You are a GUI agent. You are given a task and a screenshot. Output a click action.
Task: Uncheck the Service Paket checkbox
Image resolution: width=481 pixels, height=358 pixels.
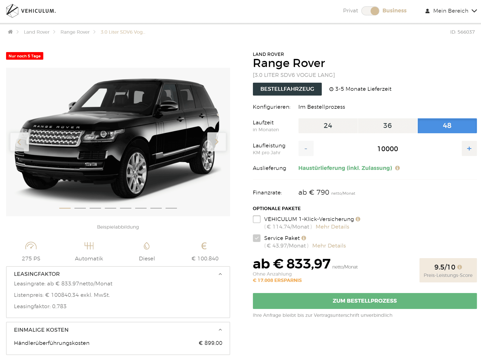pos(256,238)
